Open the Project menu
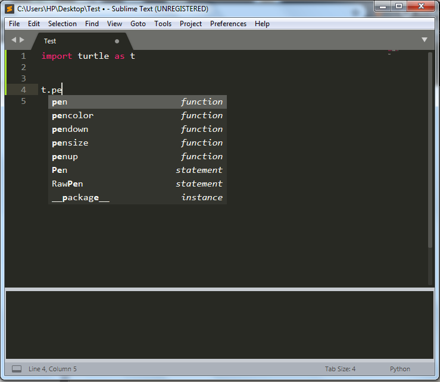The image size is (440, 382). (x=191, y=24)
